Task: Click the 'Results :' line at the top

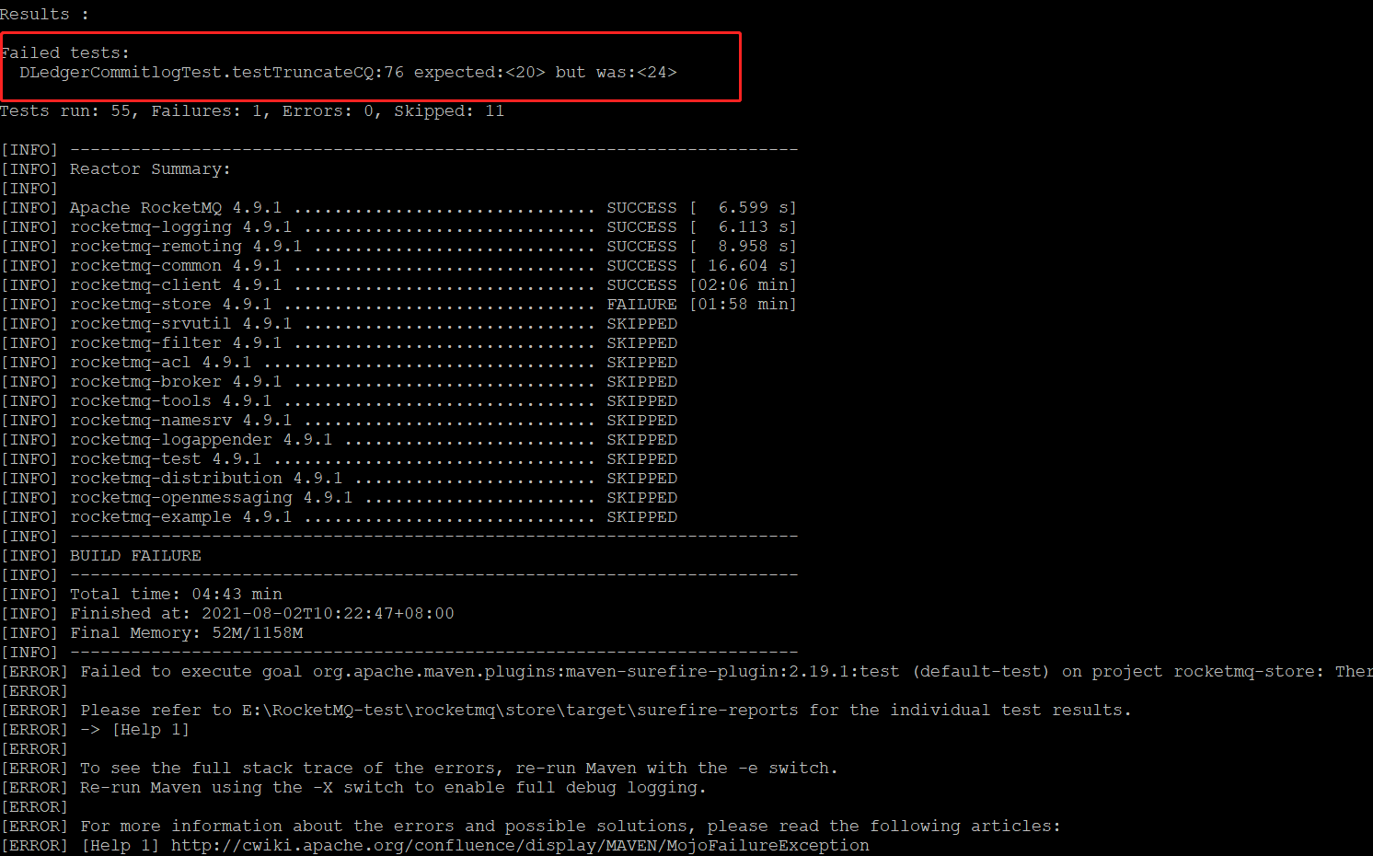Action: tap(45, 15)
